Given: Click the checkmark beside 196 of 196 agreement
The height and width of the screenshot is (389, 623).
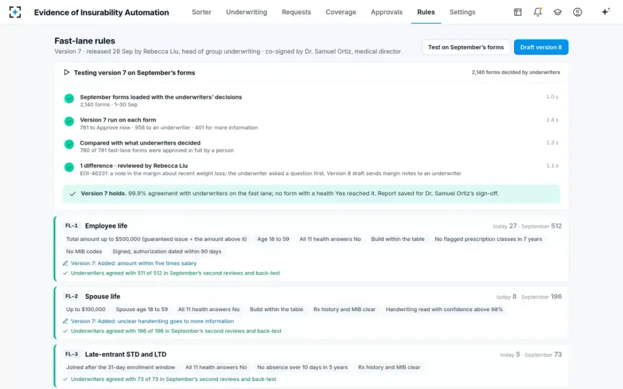Looking at the screenshot, I should [x=65, y=331].
